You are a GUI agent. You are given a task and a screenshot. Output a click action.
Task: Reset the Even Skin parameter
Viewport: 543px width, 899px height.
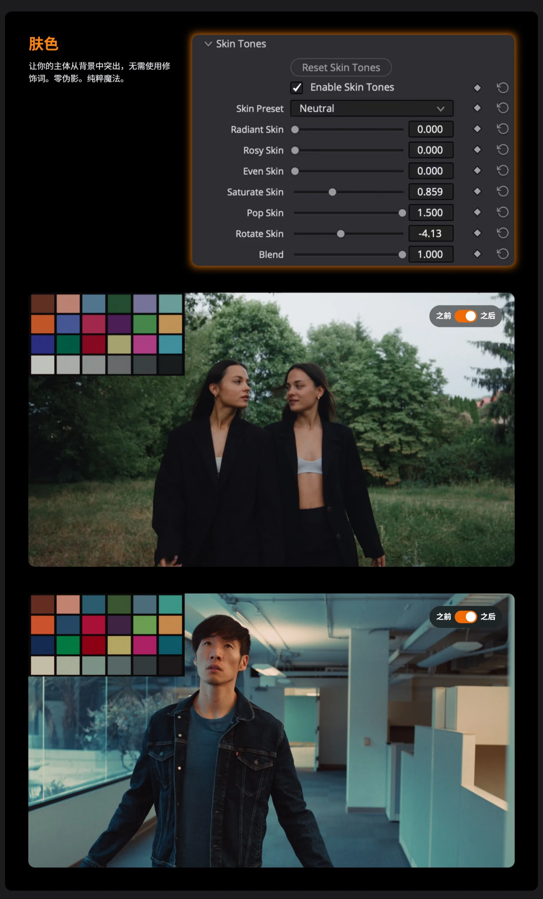(x=503, y=171)
